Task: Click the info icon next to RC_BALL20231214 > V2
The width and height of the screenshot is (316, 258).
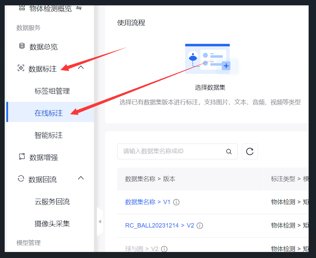Action: pos(200,225)
